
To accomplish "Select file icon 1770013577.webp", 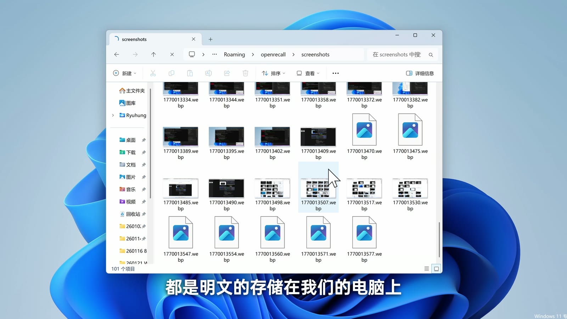I will pos(364,233).
